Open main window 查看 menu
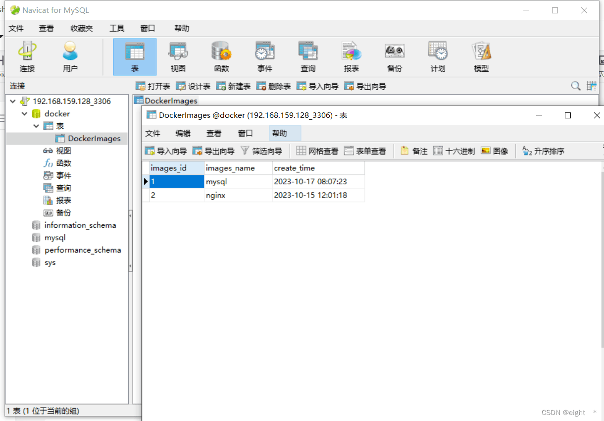This screenshot has height=421, width=604. (x=46, y=28)
